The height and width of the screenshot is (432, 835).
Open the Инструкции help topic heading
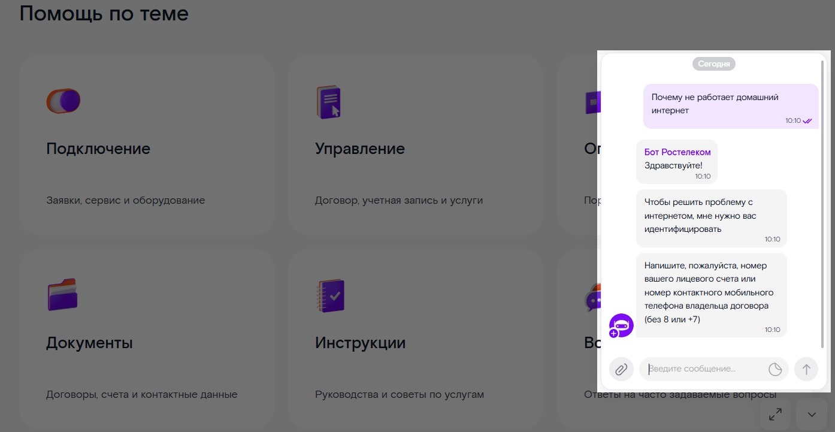point(360,343)
